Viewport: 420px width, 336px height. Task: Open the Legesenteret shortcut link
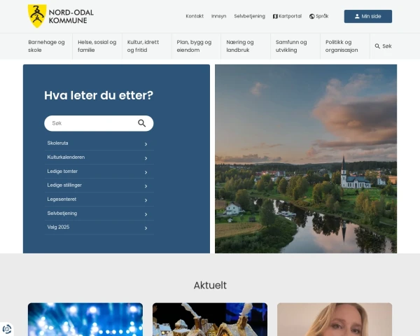[x=99, y=199]
